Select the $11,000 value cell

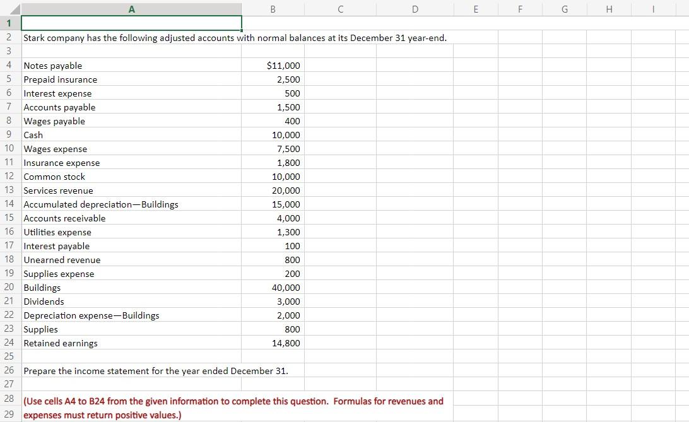tap(273, 66)
